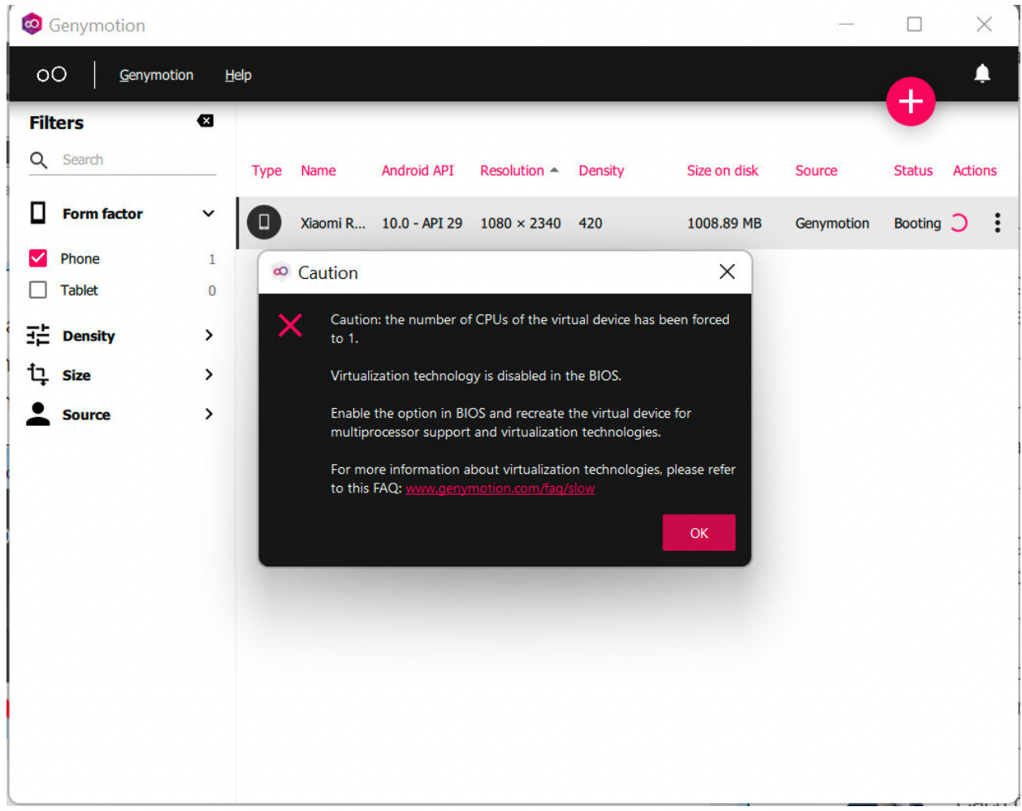Sort devices by Status column

(913, 171)
